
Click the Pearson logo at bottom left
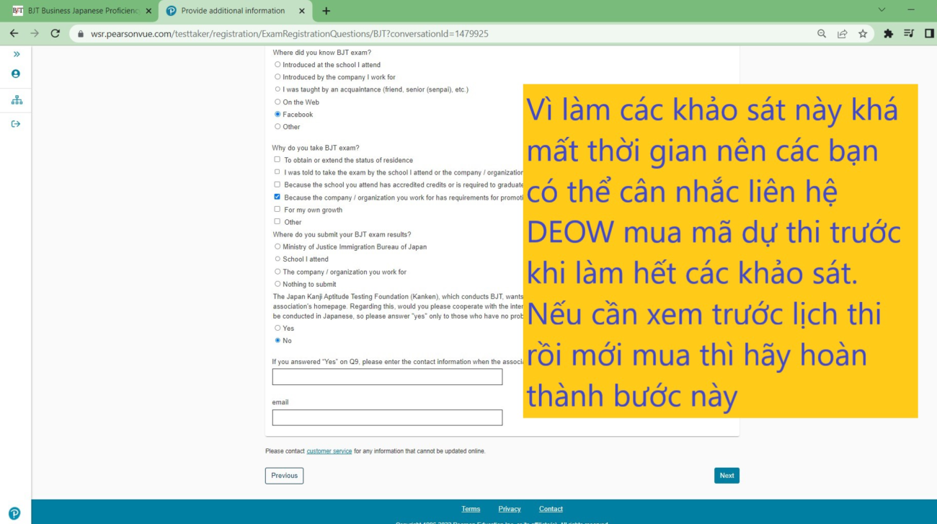[14, 513]
